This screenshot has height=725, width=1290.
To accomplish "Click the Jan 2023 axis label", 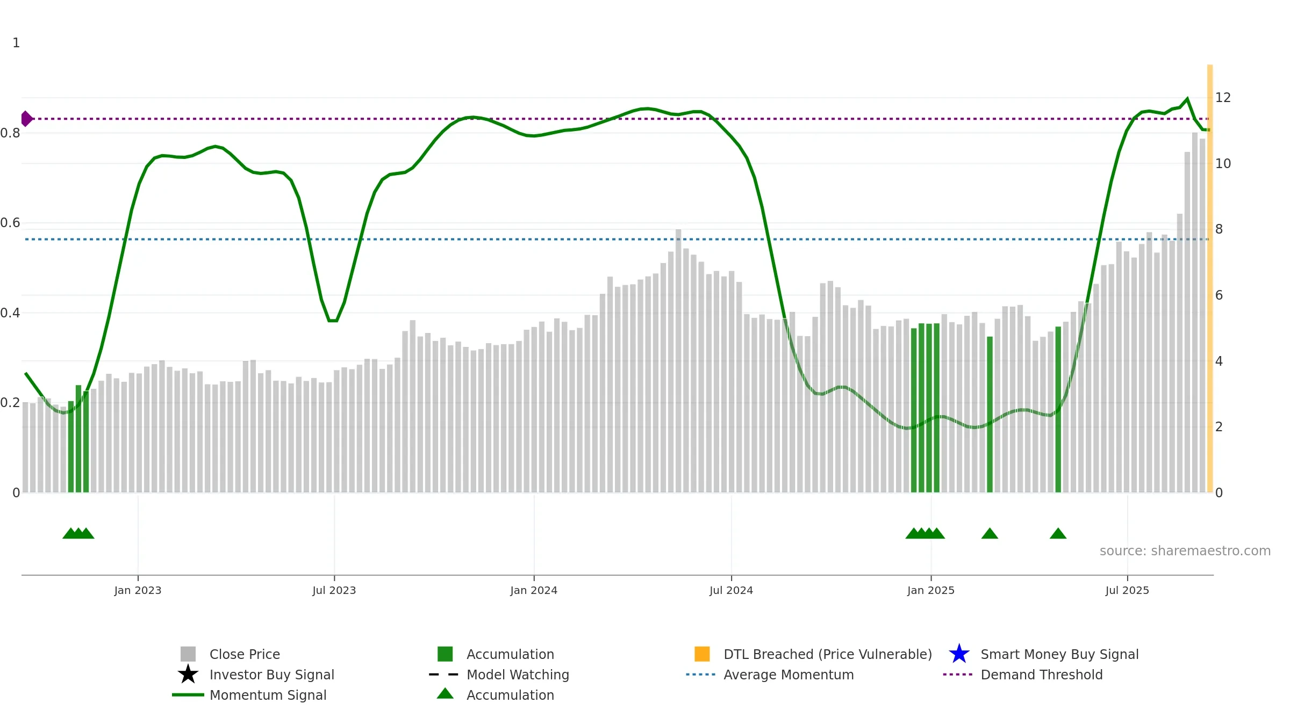I will (x=138, y=590).
